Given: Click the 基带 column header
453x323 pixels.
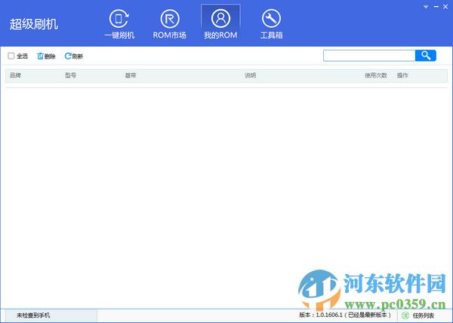Looking at the screenshot, I should tap(131, 75).
